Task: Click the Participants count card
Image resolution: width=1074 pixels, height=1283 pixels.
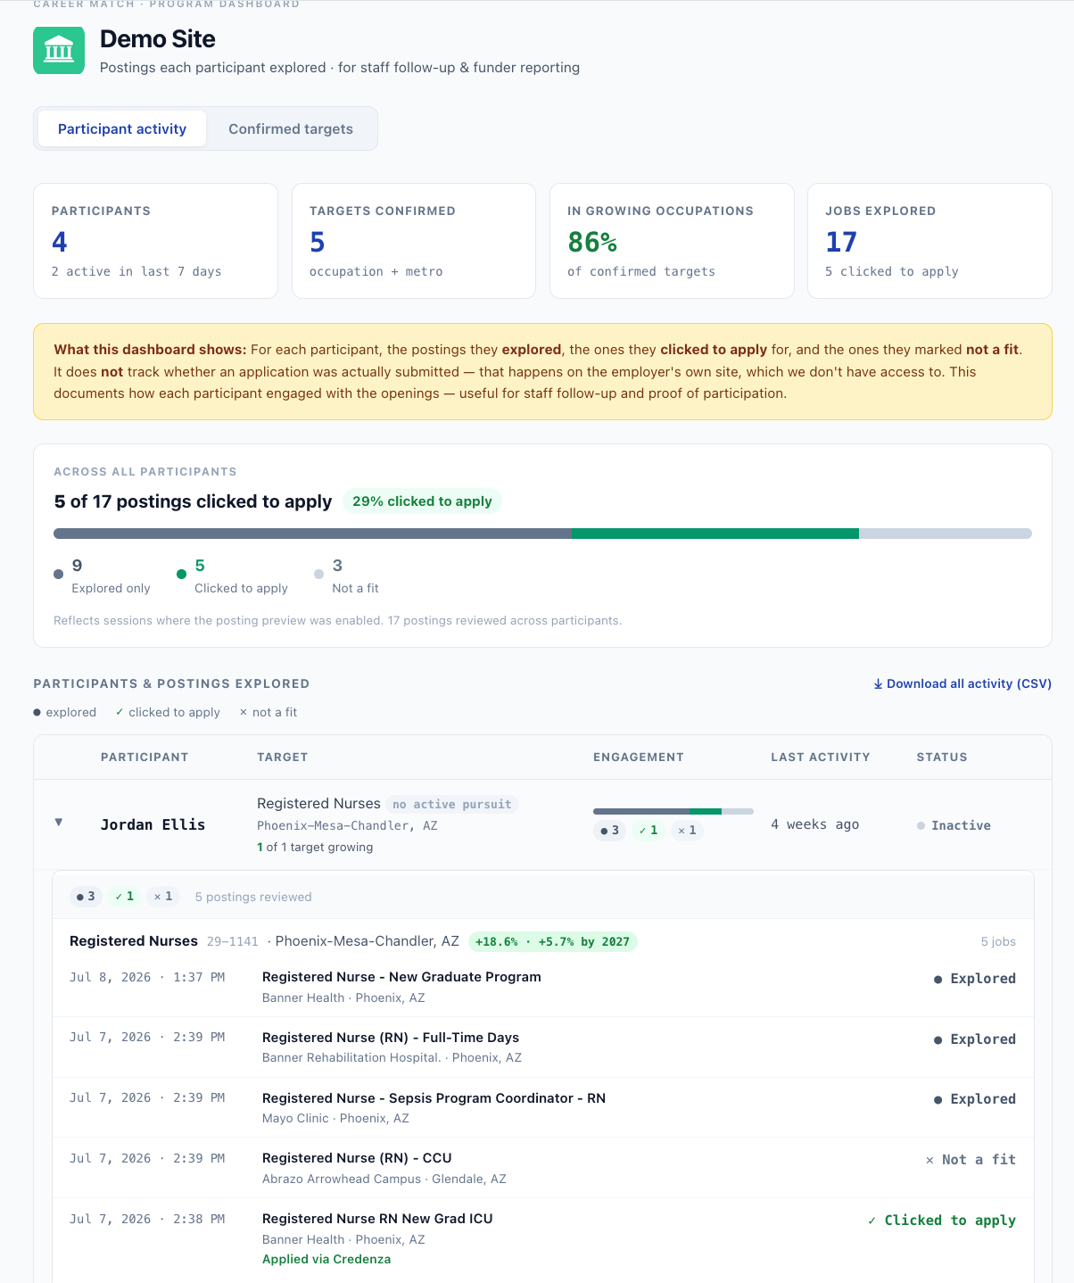Action: click(155, 241)
